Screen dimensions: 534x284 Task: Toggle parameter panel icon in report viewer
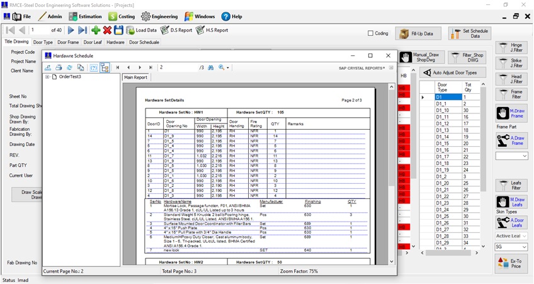tap(94, 68)
